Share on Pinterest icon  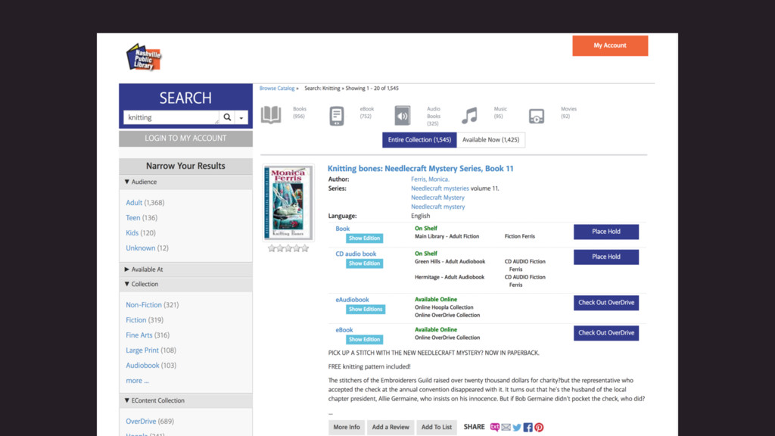tap(539, 427)
